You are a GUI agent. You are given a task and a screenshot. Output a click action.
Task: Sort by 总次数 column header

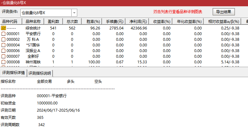72,21
